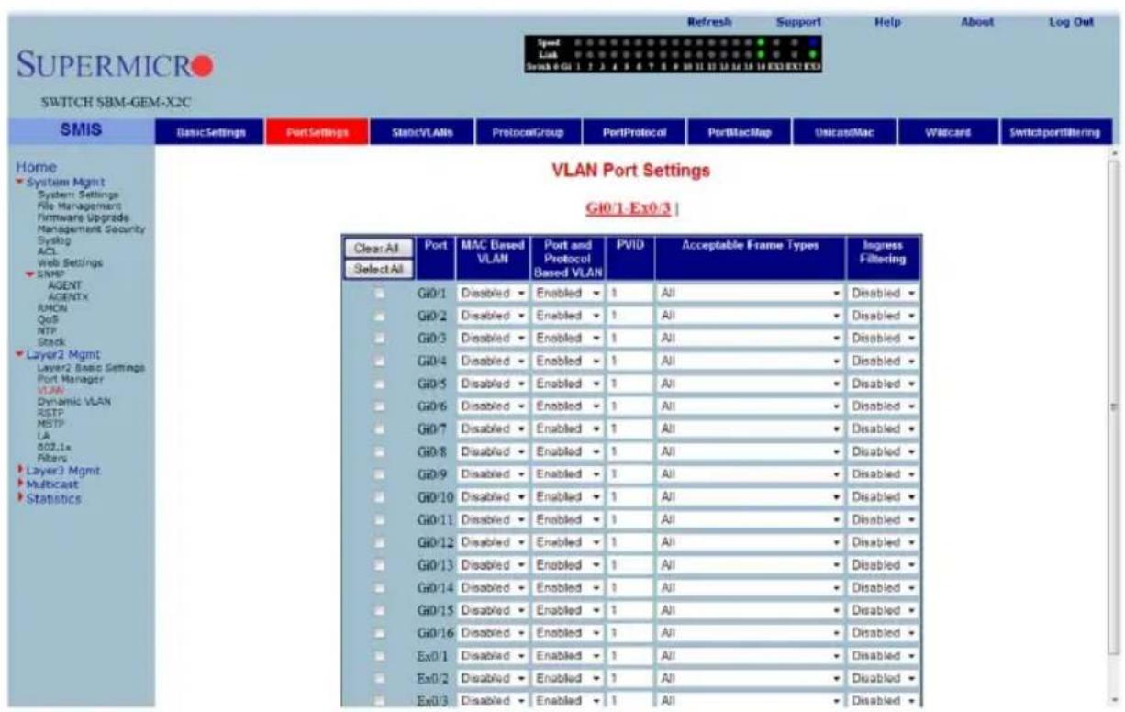Open MAC Based VLAN dropdown for Ex0/1
The height and width of the screenshot is (712, 1125).
pyautogui.click(x=493, y=655)
